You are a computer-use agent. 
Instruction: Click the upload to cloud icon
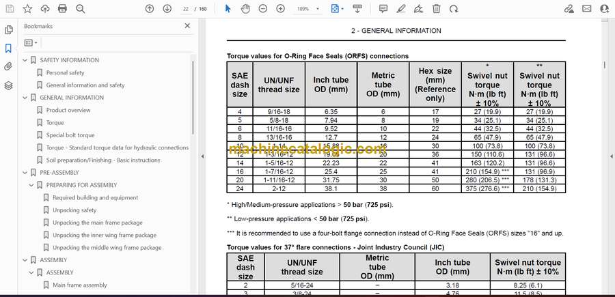coord(45,9)
